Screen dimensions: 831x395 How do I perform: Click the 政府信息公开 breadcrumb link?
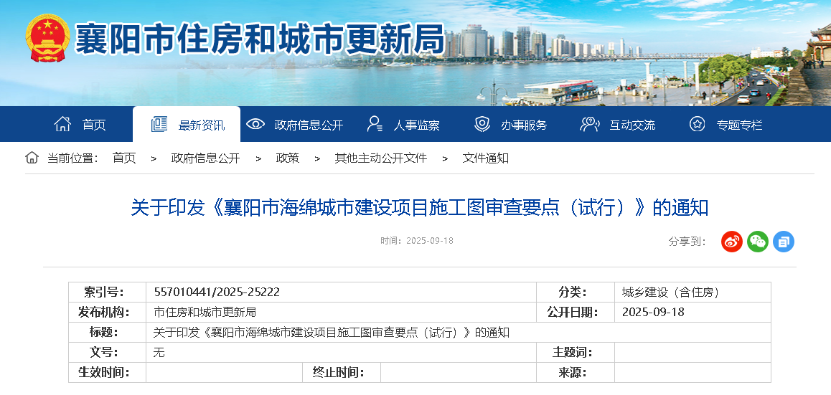205,158
